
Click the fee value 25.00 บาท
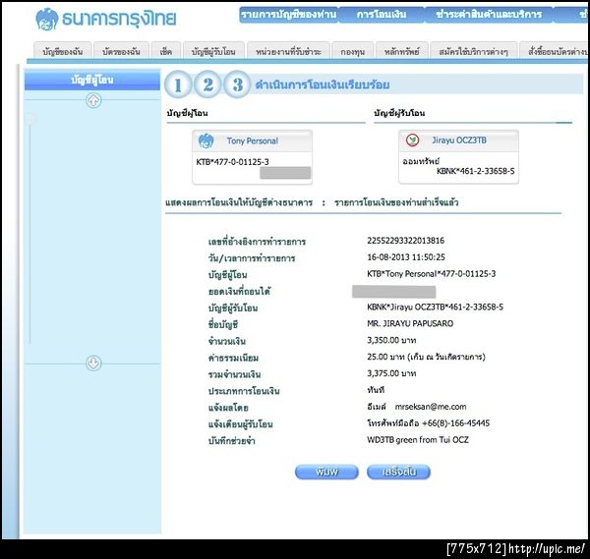(385, 357)
